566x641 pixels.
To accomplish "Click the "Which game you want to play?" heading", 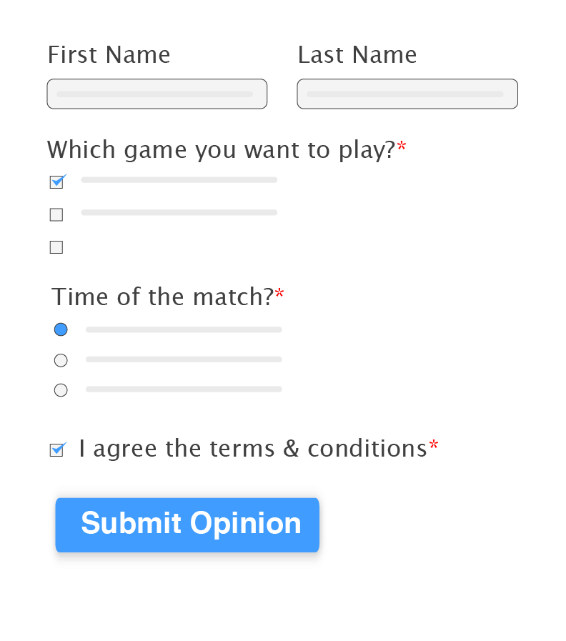I will (221, 150).
